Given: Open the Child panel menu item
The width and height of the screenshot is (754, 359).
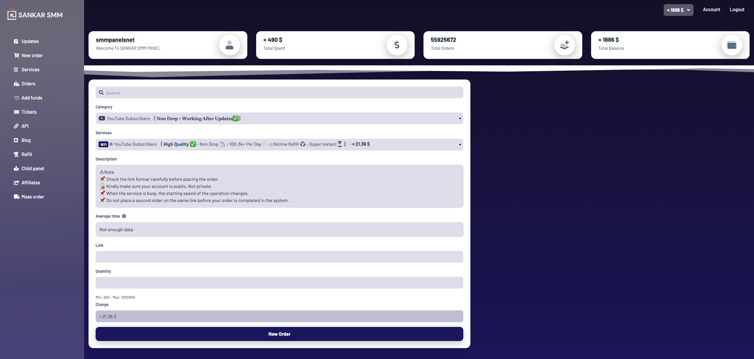Looking at the screenshot, I should pyautogui.click(x=32, y=168).
